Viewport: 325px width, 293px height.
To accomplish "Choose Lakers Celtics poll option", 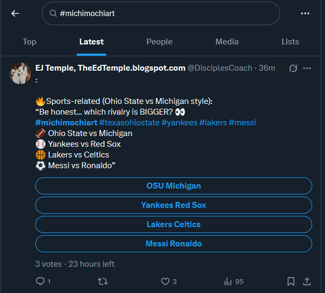I will 174,224.
